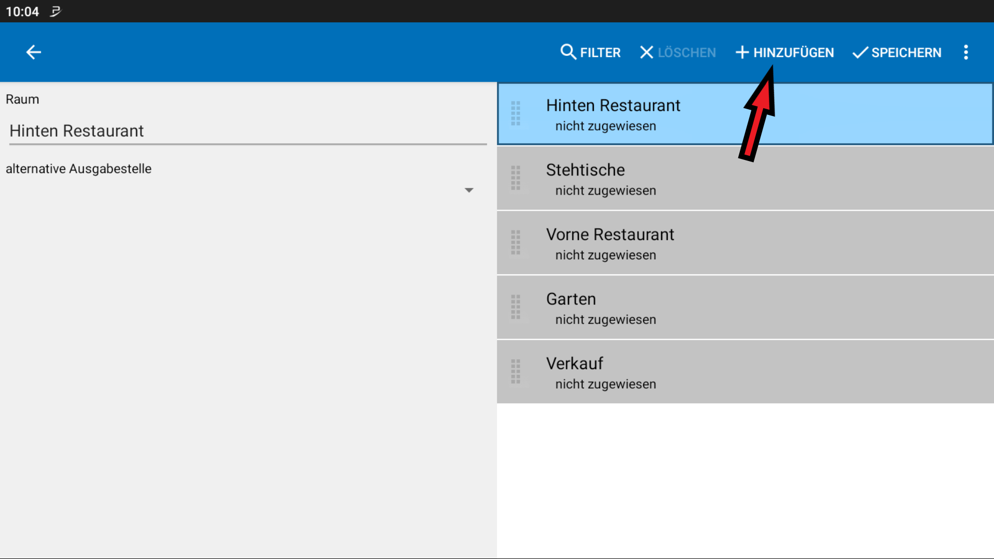The width and height of the screenshot is (994, 559).
Task: Click the SPEICHERN menu entry
Action: click(905, 52)
